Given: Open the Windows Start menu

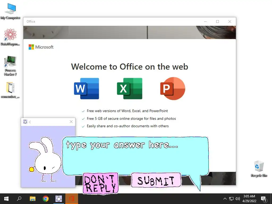Looking at the screenshot, I should 6,199.
